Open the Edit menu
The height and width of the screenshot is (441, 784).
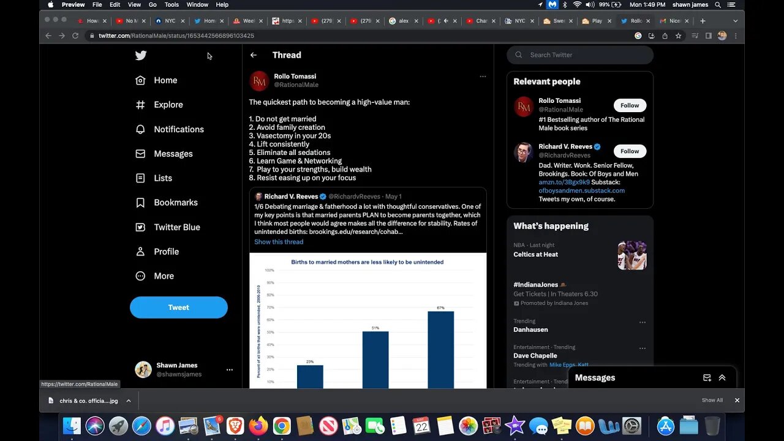point(115,4)
